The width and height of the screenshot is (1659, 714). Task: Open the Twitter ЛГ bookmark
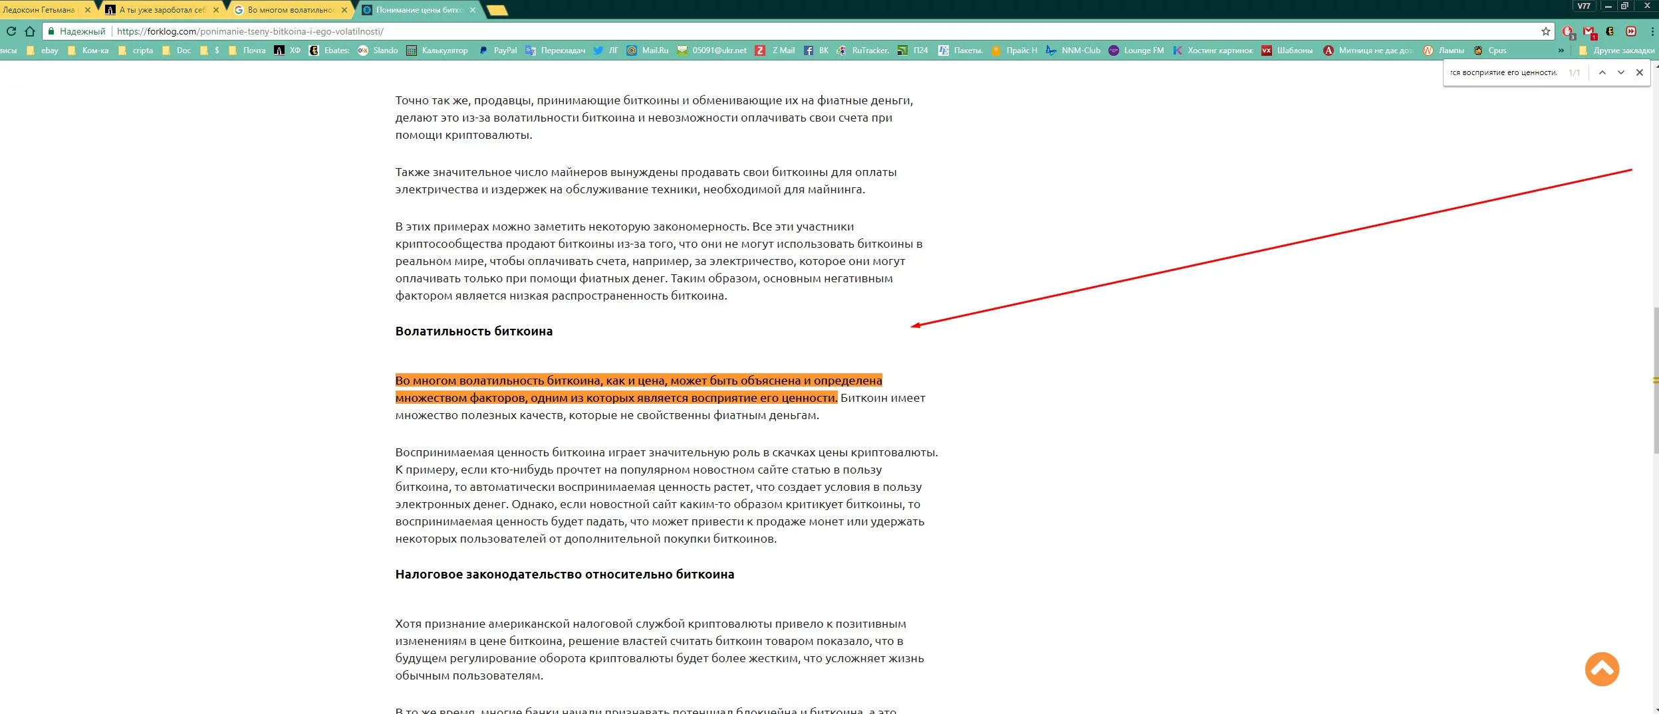[x=606, y=50]
